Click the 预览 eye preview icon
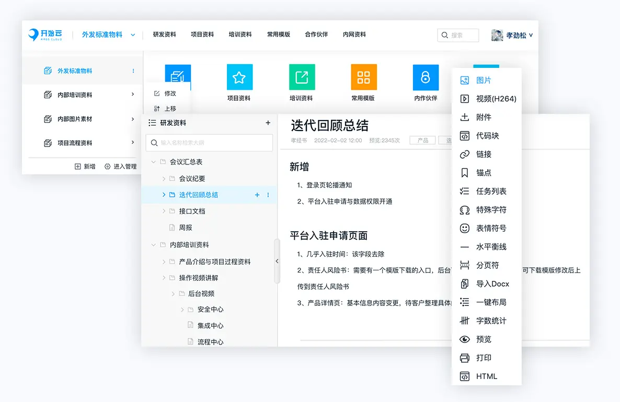The image size is (620, 402). pos(464,339)
